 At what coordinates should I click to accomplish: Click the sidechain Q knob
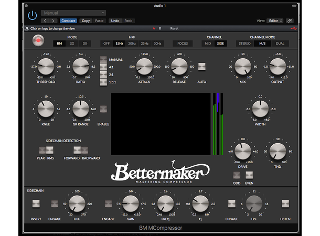(x=200, y=204)
